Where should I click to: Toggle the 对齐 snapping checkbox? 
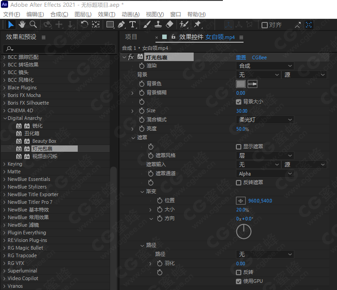[x=264, y=25]
